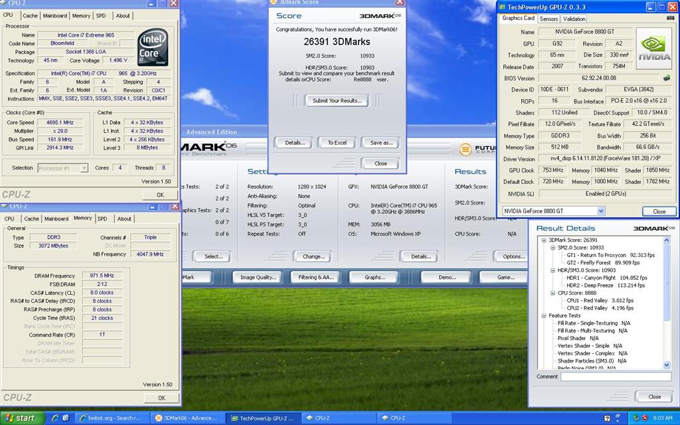Screen dimensions: 680x425
Task: Click Select button under 3DMark06 tests
Action: click(x=213, y=257)
